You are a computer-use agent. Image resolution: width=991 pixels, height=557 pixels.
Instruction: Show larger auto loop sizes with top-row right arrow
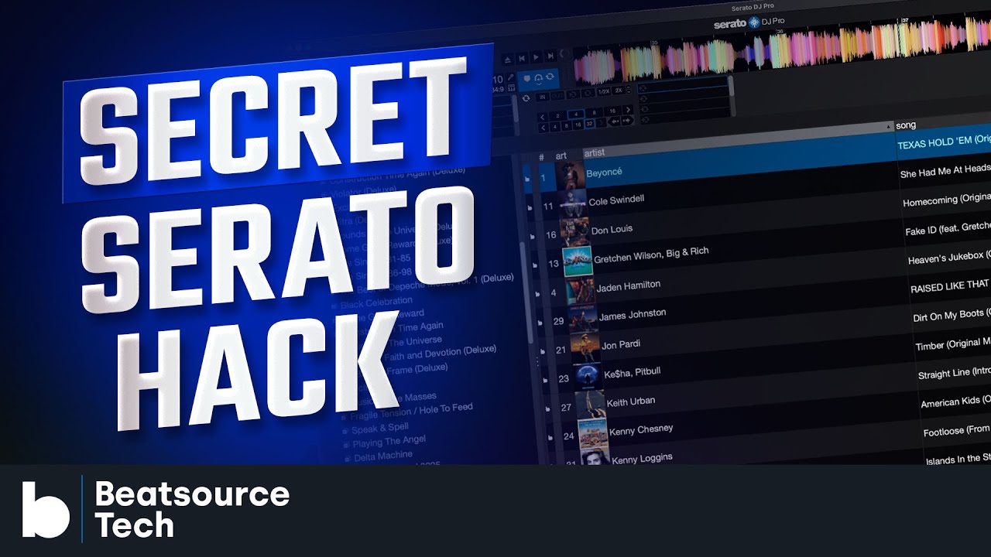coord(628,109)
